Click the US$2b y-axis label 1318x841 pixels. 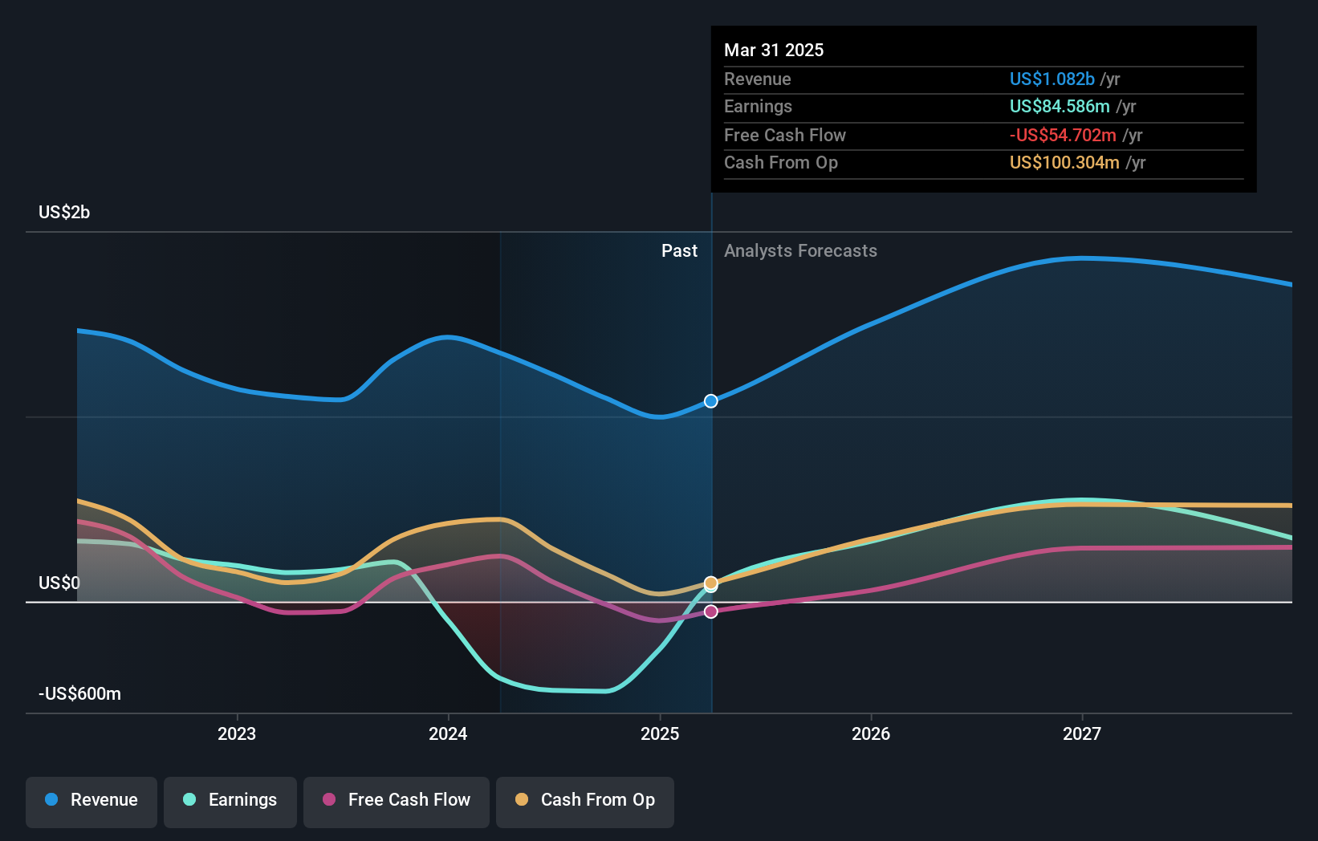(64, 213)
